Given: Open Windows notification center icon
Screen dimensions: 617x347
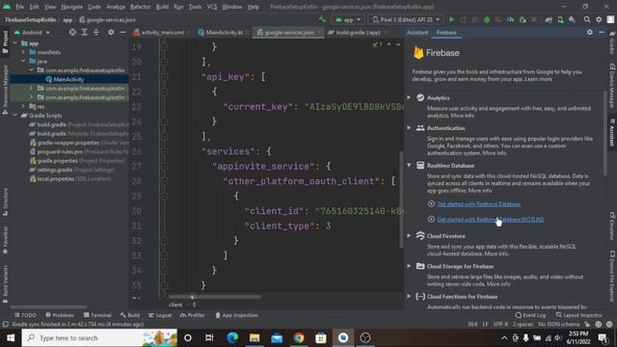Looking at the screenshot, I should click(603, 338).
